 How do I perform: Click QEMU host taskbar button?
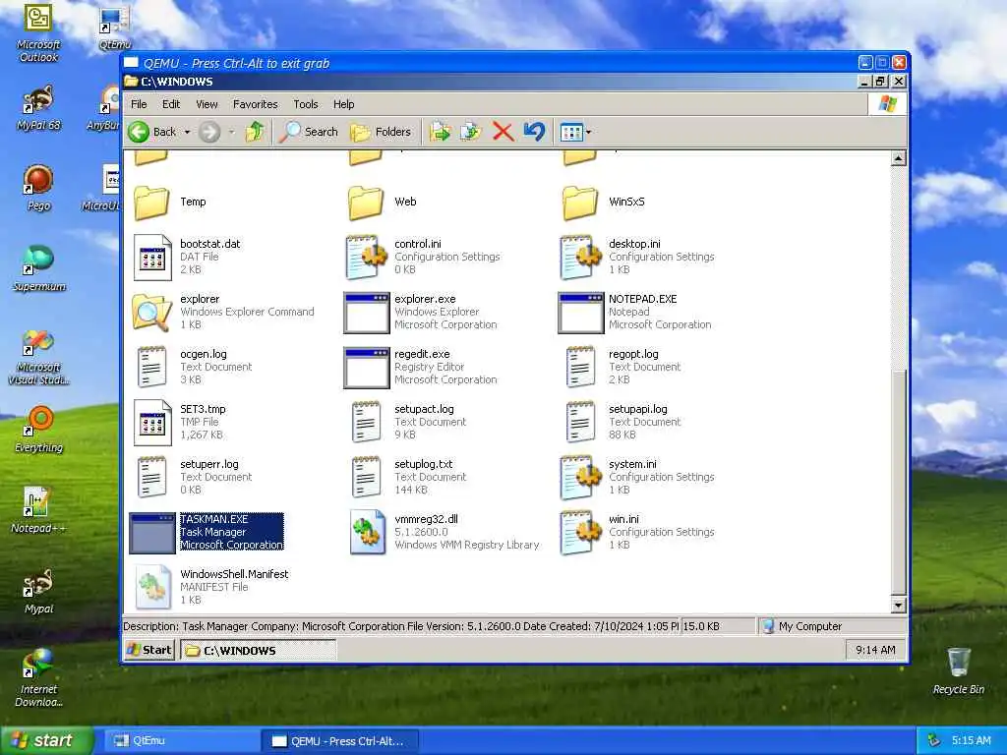340,741
